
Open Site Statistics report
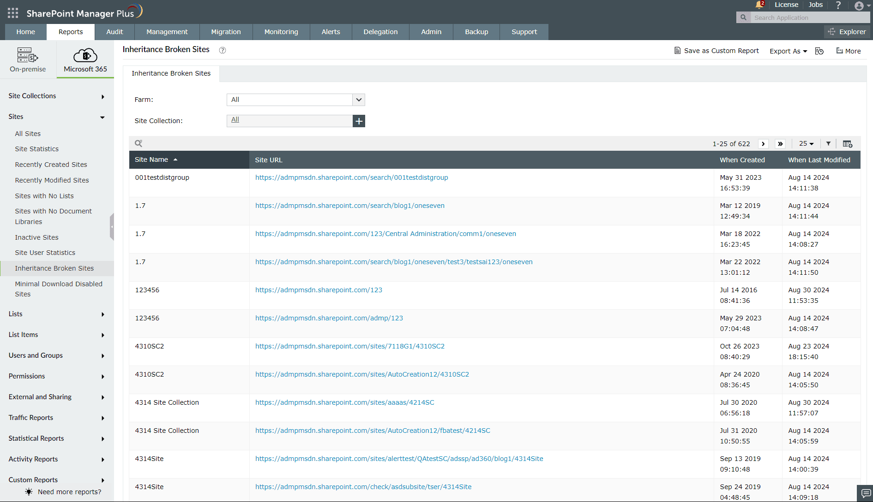coord(37,149)
